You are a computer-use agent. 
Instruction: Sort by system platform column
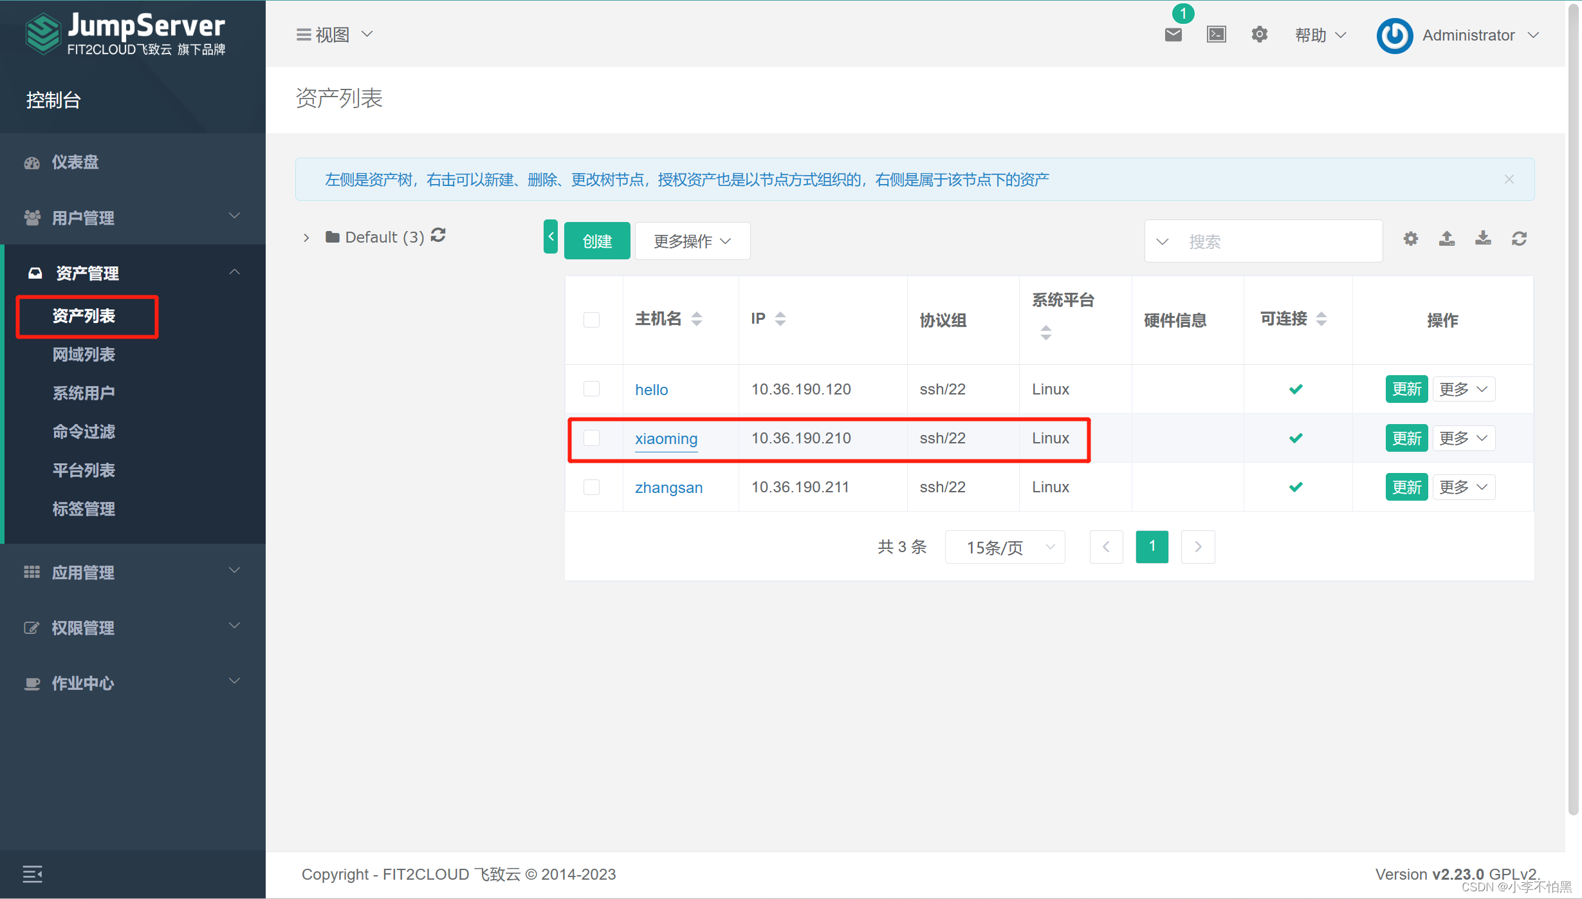pos(1045,333)
